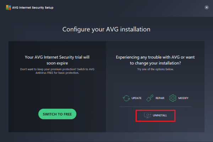Screen dimensions: 213x142
Task: Select the UPDATE text label
Action: [137, 98]
